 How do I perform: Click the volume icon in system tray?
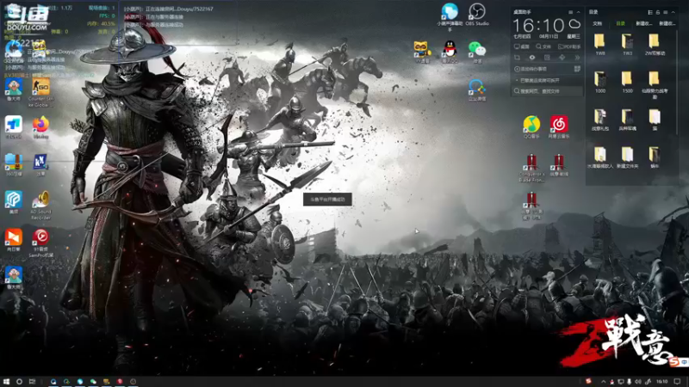638,382
